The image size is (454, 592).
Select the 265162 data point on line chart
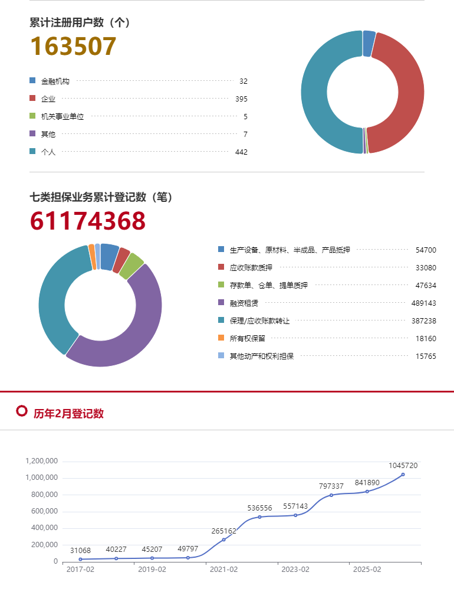point(223,539)
